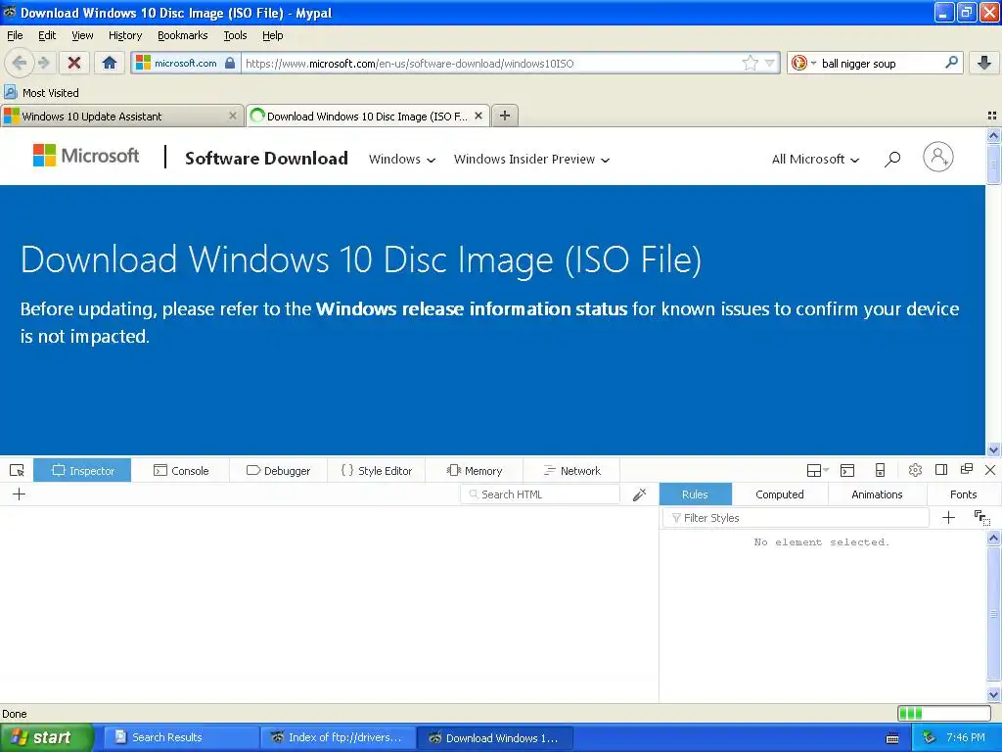
Task: Go forward with the browser forward arrow
Action: [x=43, y=63]
